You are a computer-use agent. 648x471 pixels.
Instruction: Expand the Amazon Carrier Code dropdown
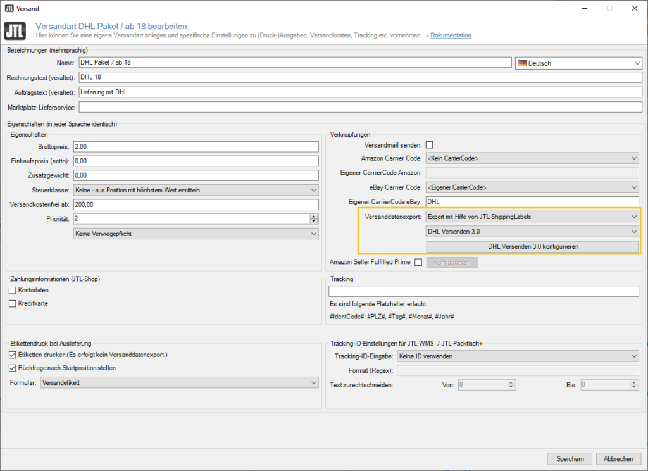click(x=532, y=158)
